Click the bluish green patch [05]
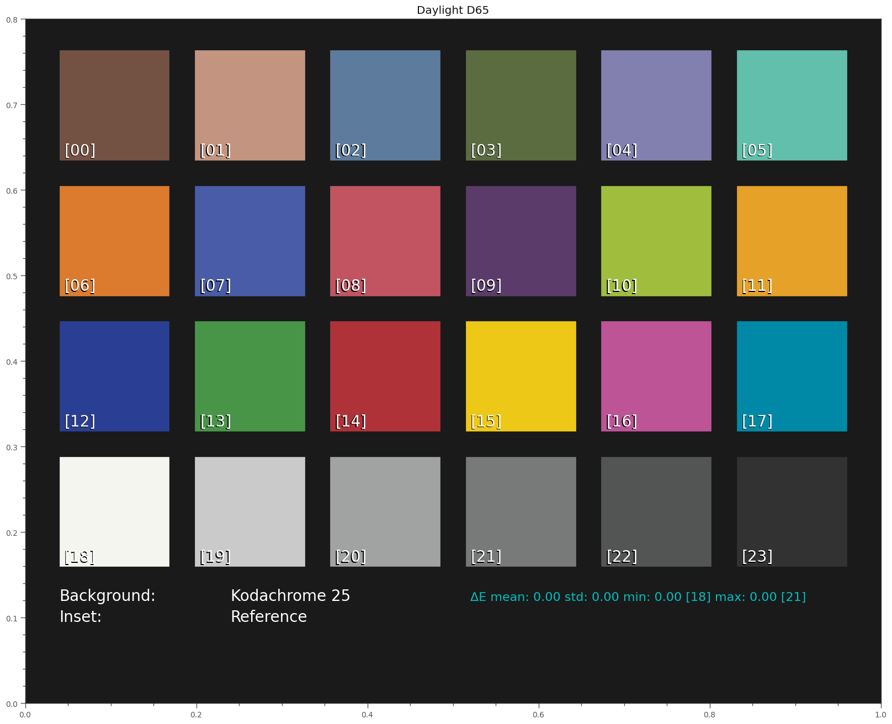This screenshot has width=892, height=724. [x=792, y=105]
